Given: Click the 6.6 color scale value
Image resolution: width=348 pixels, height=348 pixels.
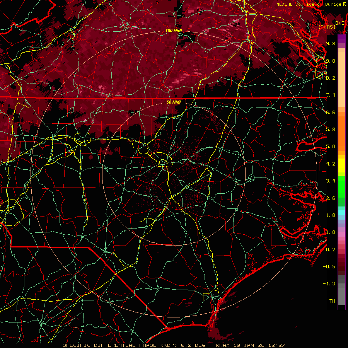Looking at the screenshot, I should click(331, 112).
